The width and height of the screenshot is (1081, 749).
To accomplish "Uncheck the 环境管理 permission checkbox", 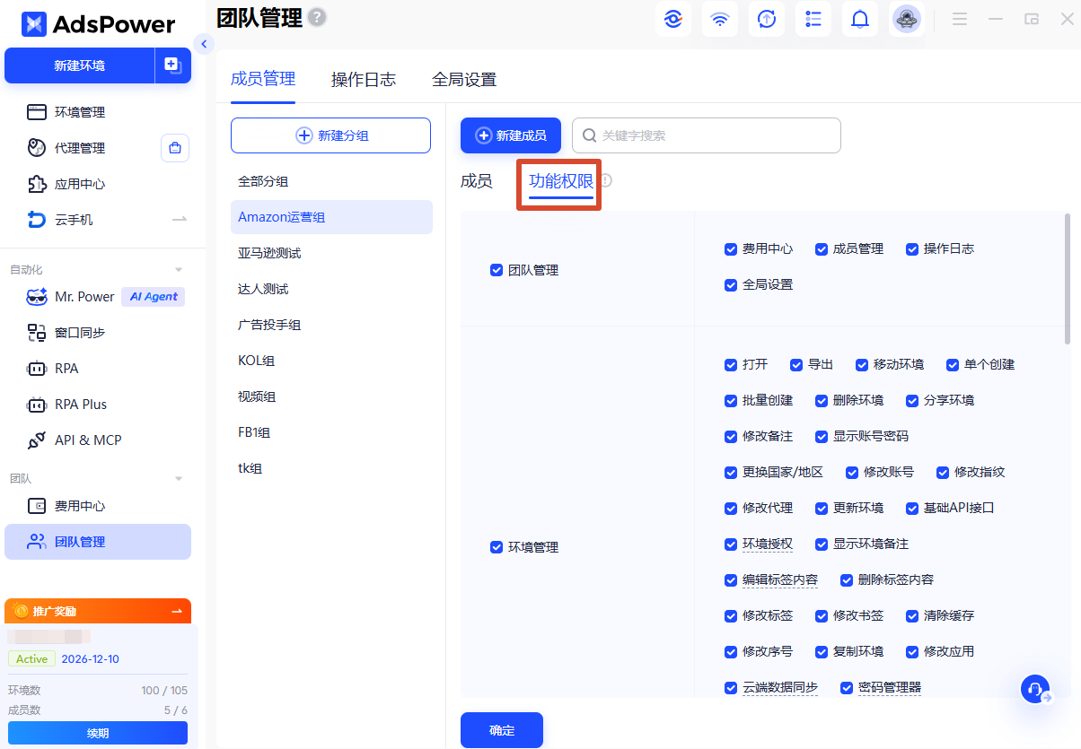I will click(497, 547).
